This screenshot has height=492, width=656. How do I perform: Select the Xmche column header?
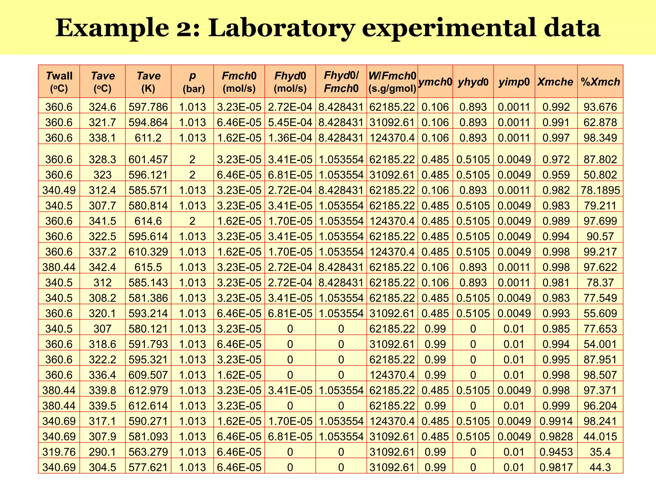pos(556,82)
